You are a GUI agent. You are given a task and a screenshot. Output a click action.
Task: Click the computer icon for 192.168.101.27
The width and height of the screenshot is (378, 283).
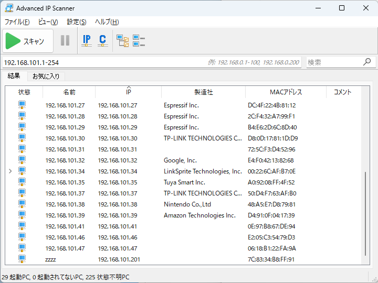22,105
